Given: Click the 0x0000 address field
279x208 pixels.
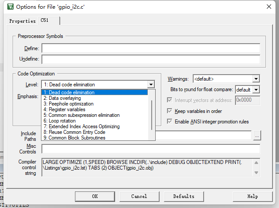Looking at the screenshot, I should click(248, 100).
